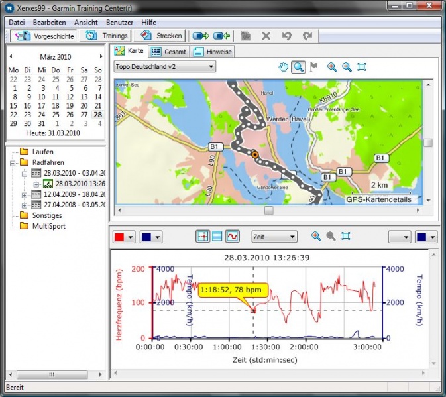Go to previous month in calendar
Image resolution: width=446 pixels, height=397 pixels.
tap(11, 56)
